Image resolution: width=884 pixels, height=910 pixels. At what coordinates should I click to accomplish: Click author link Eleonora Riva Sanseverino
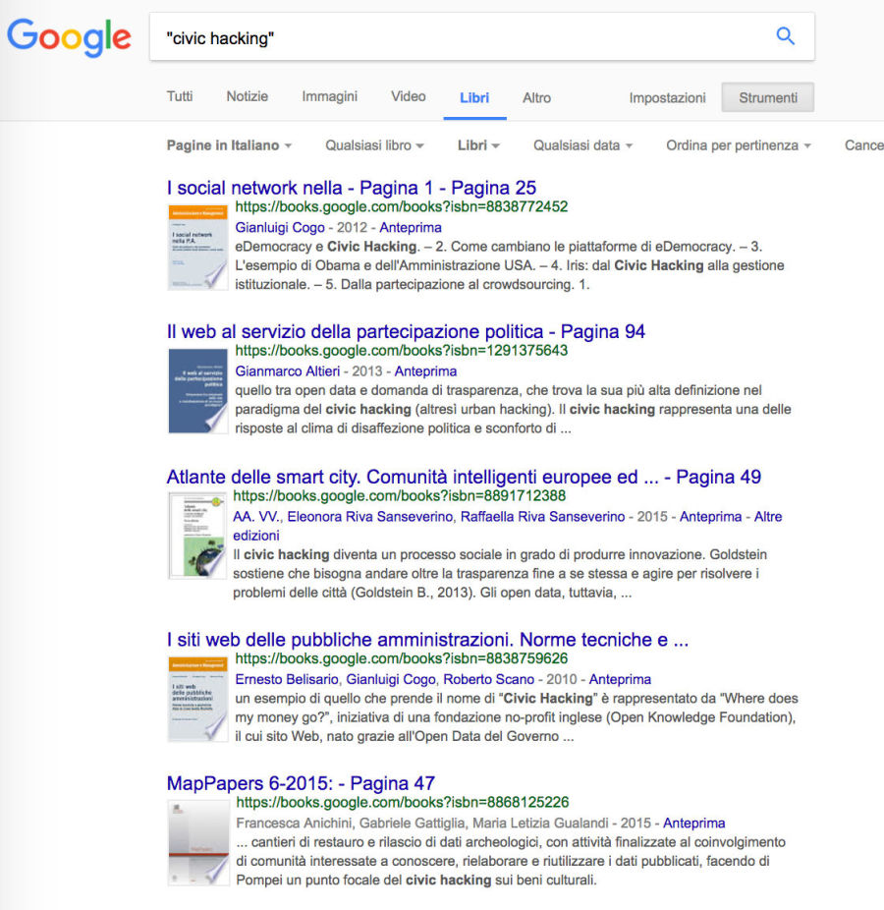[369, 517]
